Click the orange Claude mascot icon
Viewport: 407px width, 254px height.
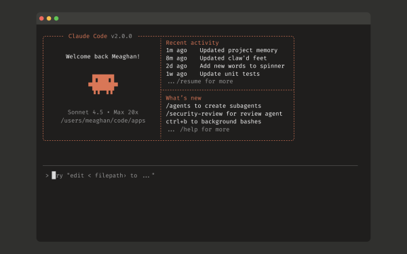point(103,84)
